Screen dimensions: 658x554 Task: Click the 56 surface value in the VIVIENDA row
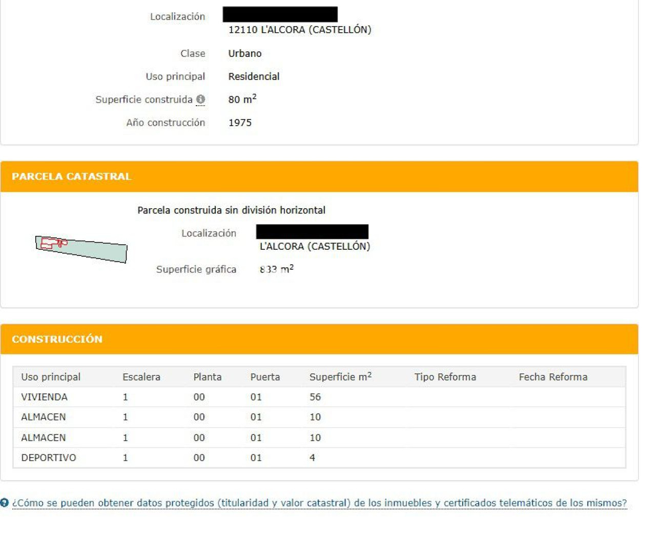(x=315, y=397)
